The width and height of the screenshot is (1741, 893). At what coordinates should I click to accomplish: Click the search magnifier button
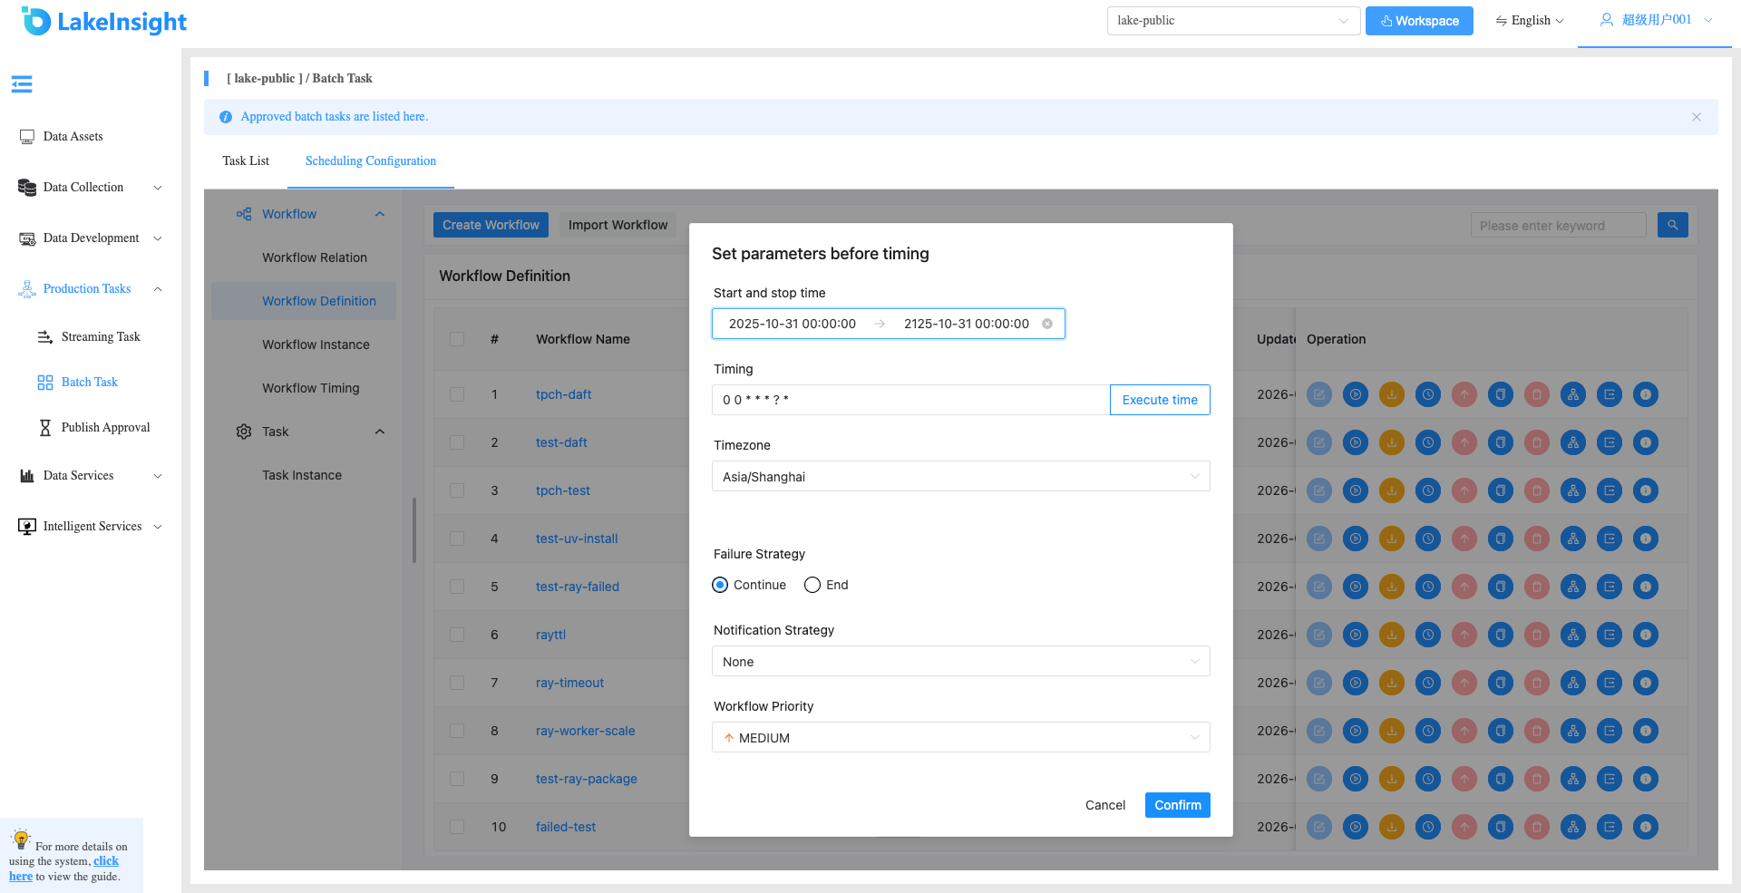click(x=1672, y=225)
